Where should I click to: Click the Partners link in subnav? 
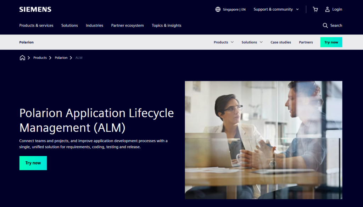(306, 42)
